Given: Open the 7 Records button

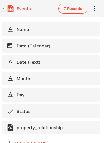Looking at the screenshot, I should [73, 9].
